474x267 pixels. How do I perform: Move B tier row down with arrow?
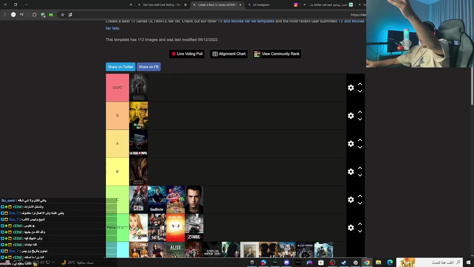tap(360, 175)
